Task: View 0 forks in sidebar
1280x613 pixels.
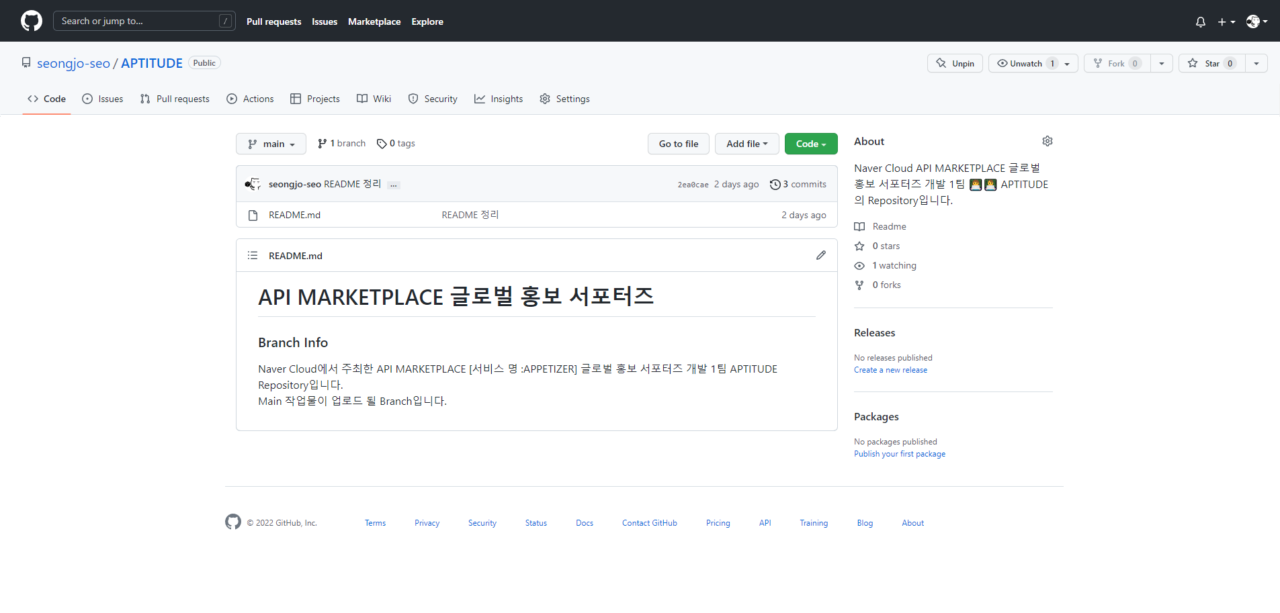Action: pos(878,285)
